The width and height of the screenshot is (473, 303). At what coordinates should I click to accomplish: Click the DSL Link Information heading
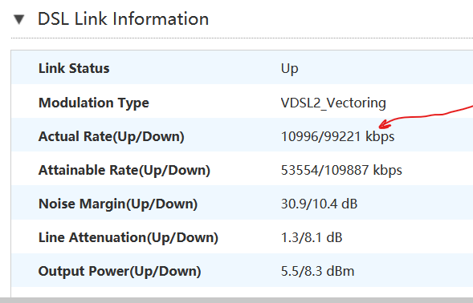(x=123, y=19)
